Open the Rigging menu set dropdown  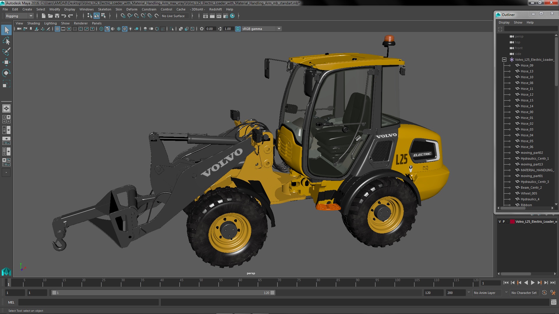(31, 16)
